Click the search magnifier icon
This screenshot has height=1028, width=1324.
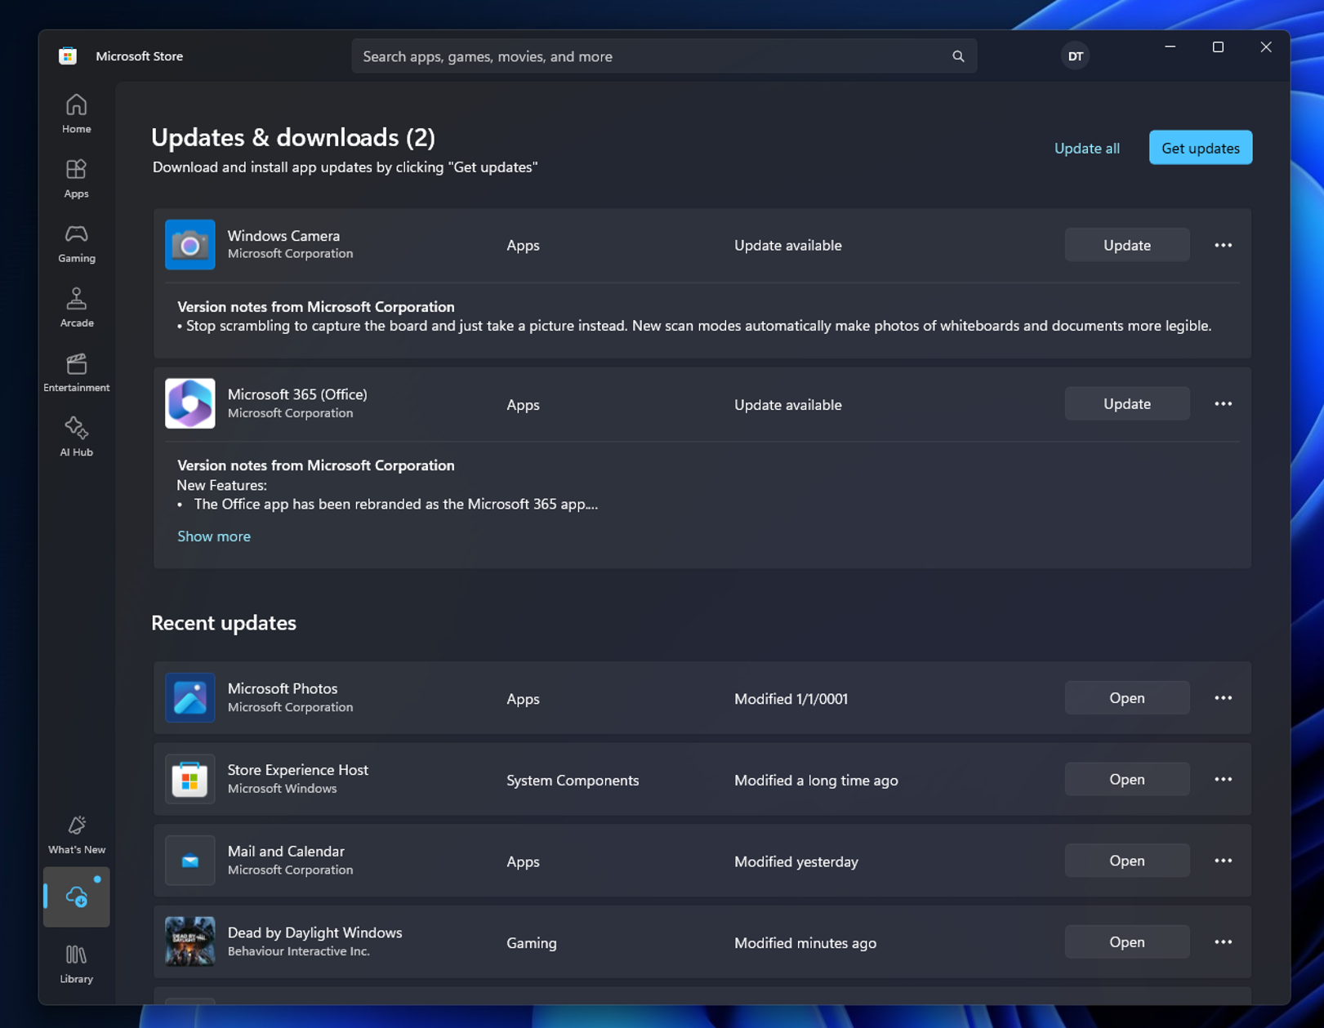[958, 56]
